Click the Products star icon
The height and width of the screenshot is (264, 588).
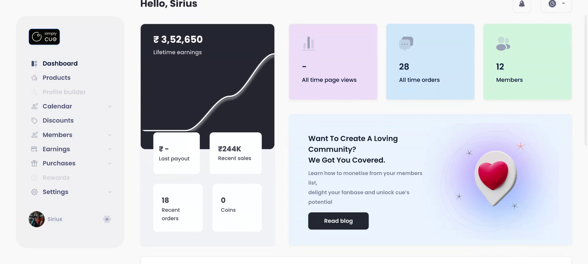34,78
